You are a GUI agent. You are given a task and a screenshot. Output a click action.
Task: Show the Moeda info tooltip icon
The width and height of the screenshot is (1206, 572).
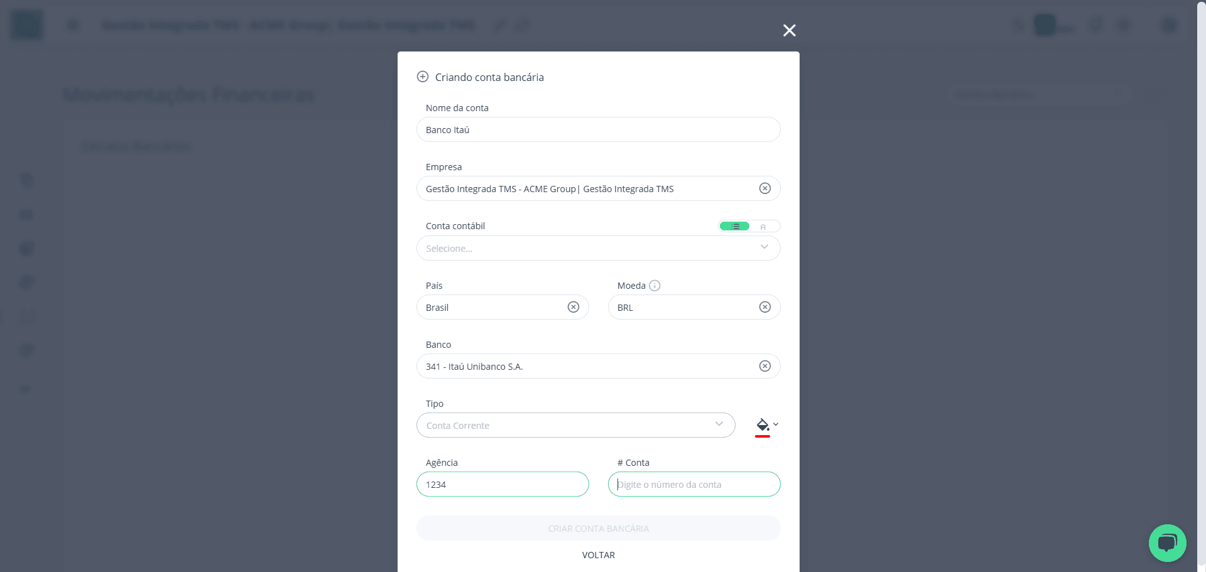pyautogui.click(x=655, y=286)
